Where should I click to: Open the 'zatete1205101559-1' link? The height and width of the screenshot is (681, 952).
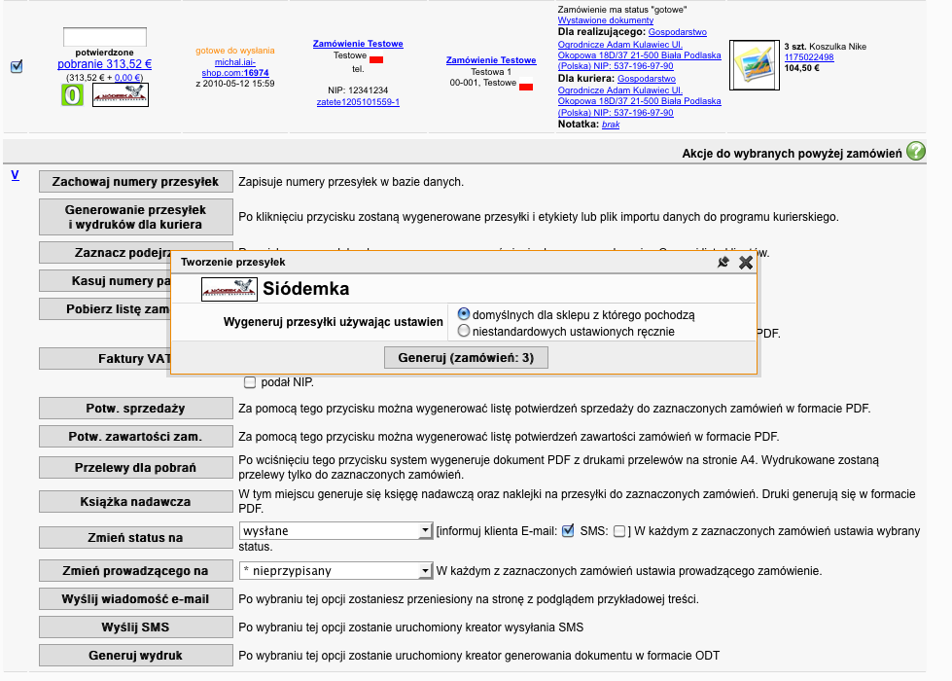pos(358,102)
